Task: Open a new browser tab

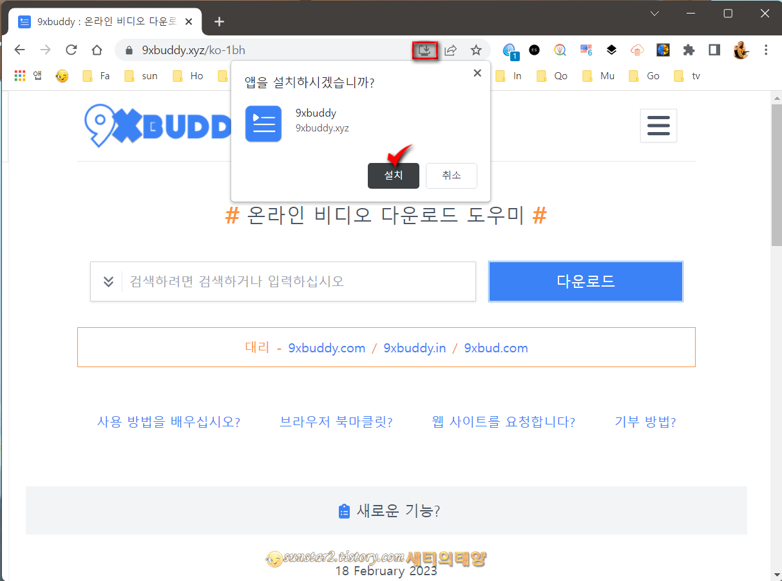Action: pos(219,22)
